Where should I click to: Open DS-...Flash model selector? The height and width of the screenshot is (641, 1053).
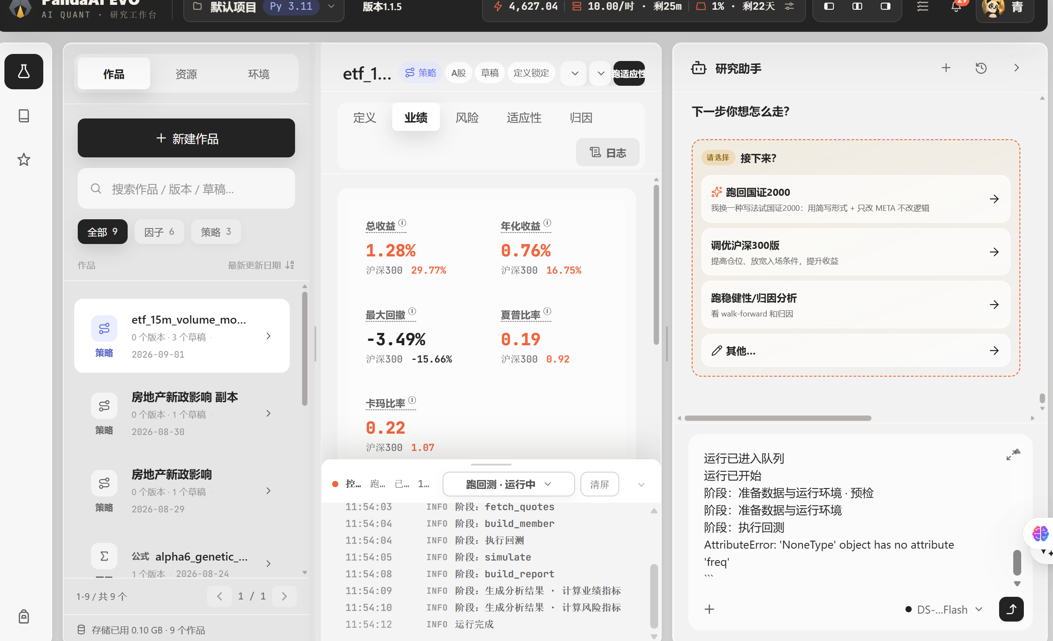[944, 610]
